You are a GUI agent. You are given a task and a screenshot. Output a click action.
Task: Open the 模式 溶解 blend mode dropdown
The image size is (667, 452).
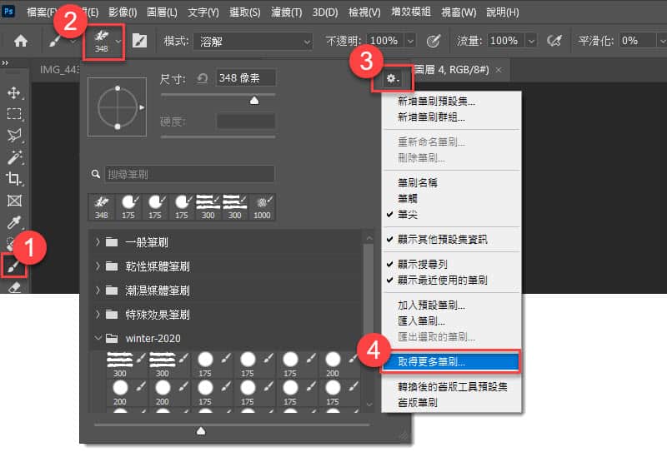point(253,42)
